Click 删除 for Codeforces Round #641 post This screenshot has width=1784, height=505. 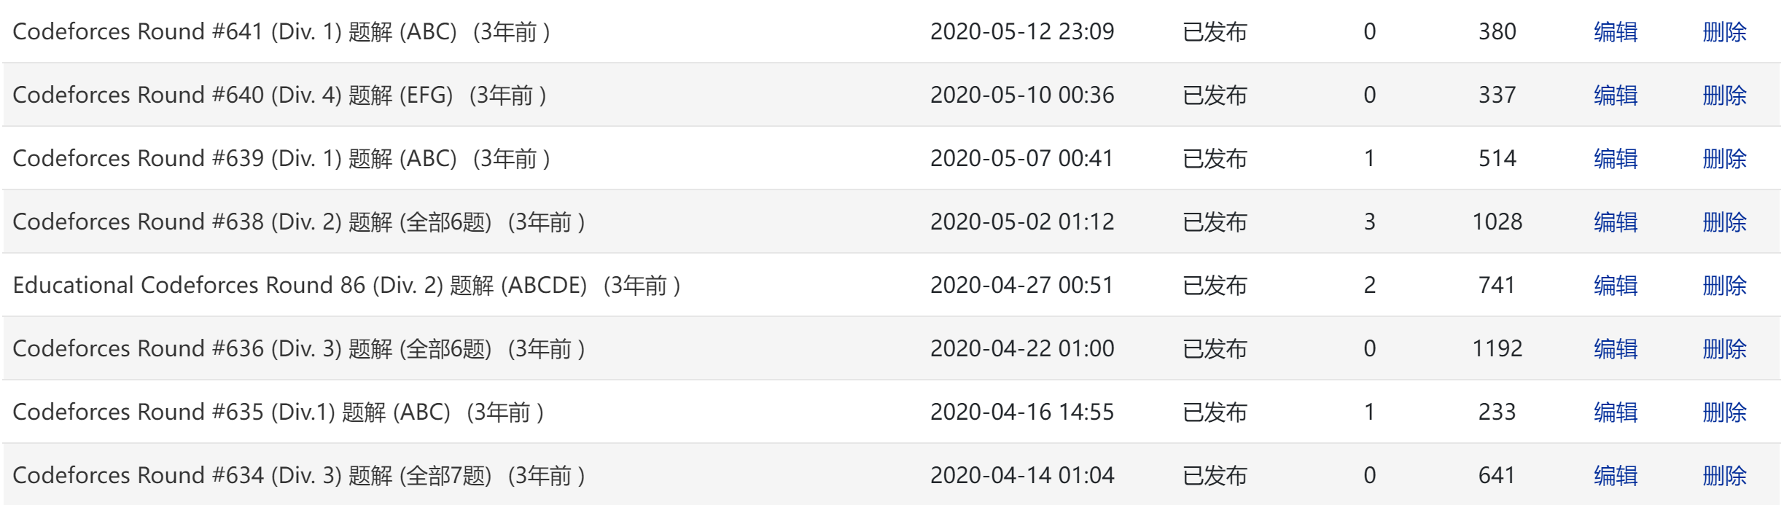pyautogui.click(x=1724, y=32)
